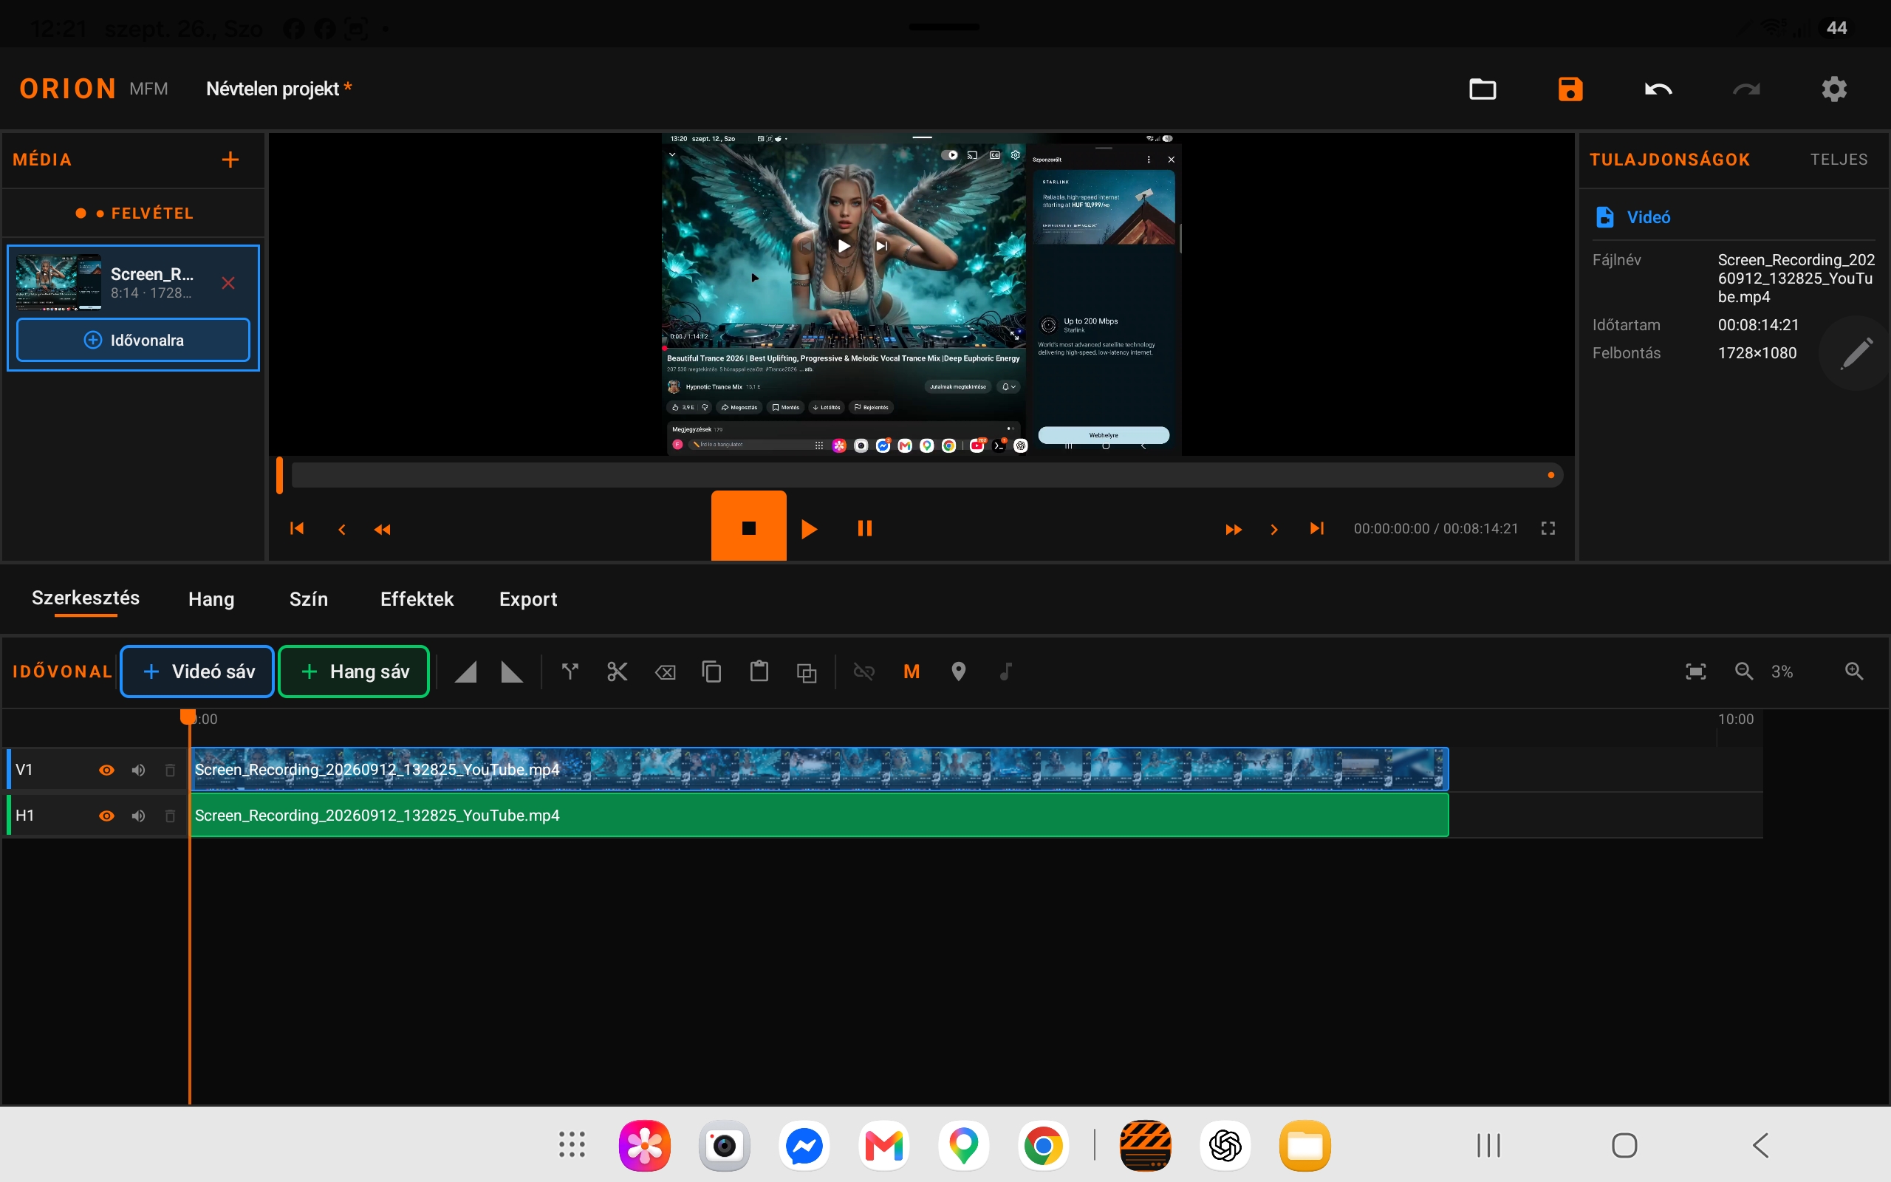The height and width of the screenshot is (1182, 1891).
Task: Mute the H1 track speaker
Action: pyautogui.click(x=138, y=816)
